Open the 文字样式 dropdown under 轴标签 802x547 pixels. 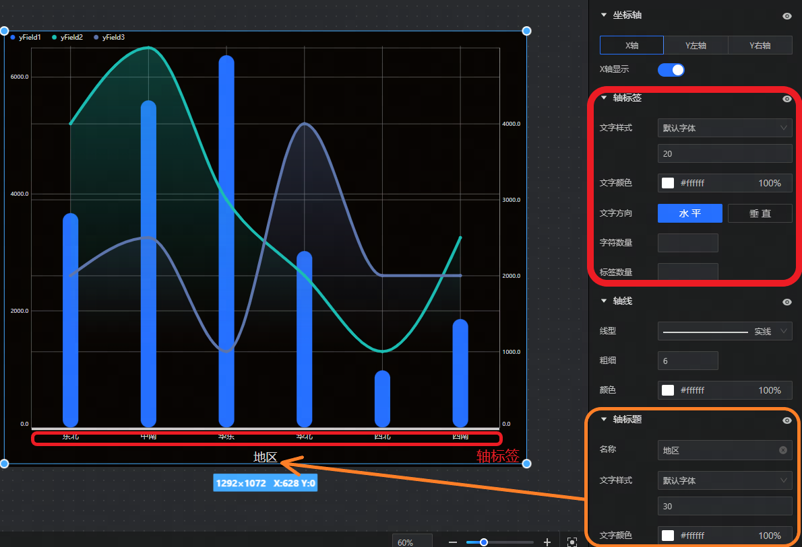[724, 128]
